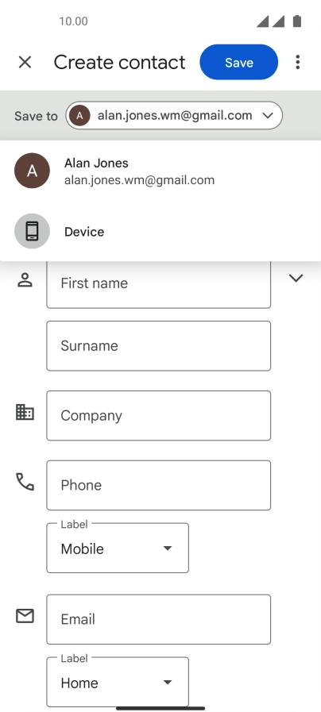Open the Save to account dropdown

click(x=174, y=115)
